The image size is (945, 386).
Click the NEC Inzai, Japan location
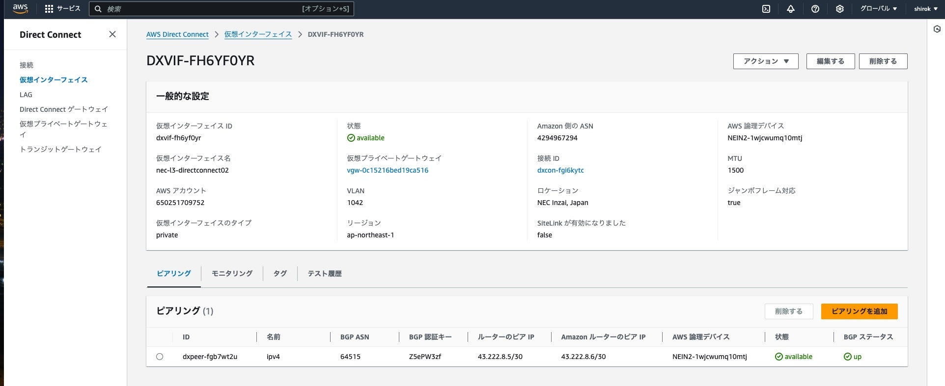click(563, 203)
